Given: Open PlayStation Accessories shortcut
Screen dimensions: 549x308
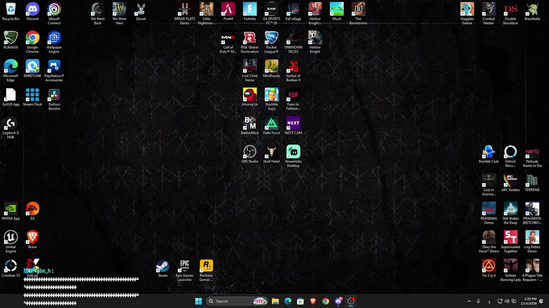Looking at the screenshot, I should (x=54, y=71).
